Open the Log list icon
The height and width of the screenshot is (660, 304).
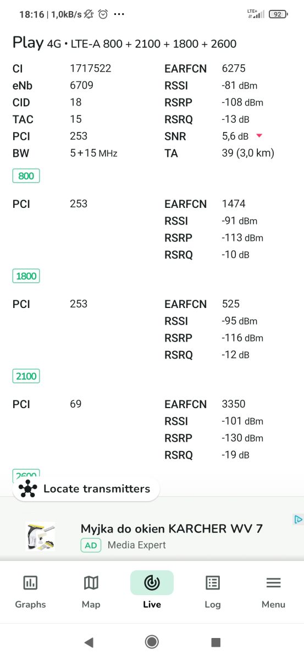212,582
